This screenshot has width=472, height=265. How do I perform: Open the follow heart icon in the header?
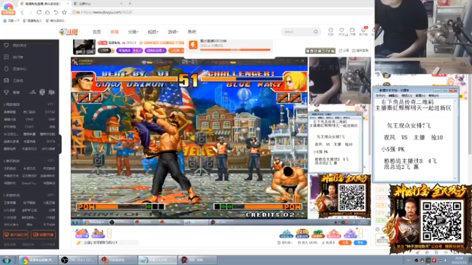pyautogui.click(x=342, y=31)
